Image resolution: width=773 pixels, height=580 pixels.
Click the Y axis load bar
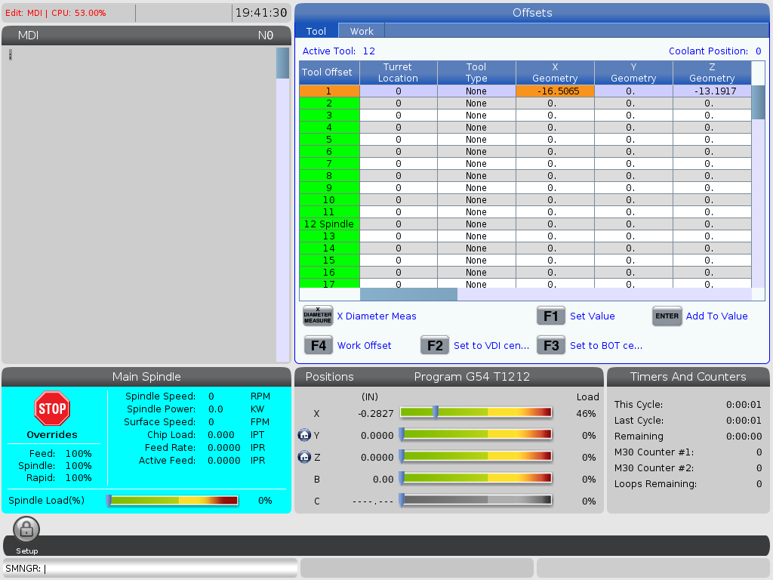click(x=476, y=434)
